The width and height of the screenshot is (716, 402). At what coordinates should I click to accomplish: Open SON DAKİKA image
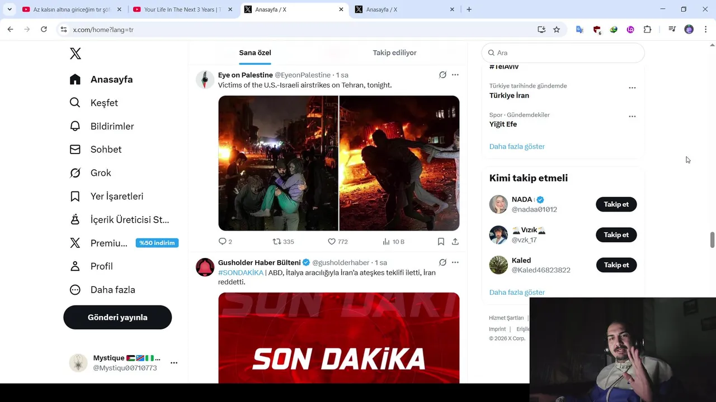pos(339,338)
